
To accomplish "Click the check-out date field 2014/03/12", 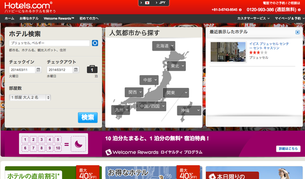I will coord(60,70).
